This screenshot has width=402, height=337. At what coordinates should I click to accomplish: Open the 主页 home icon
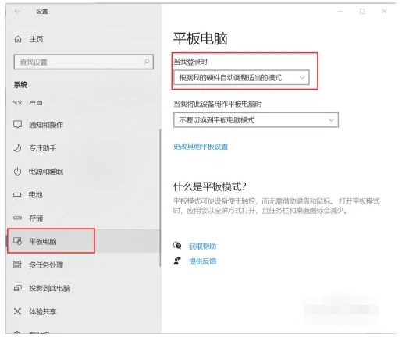(18, 39)
